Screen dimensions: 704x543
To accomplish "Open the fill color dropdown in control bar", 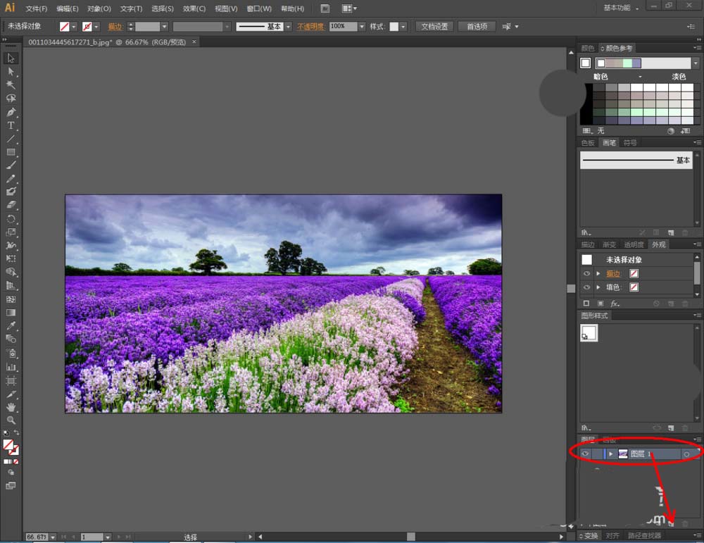I will tap(74, 27).
